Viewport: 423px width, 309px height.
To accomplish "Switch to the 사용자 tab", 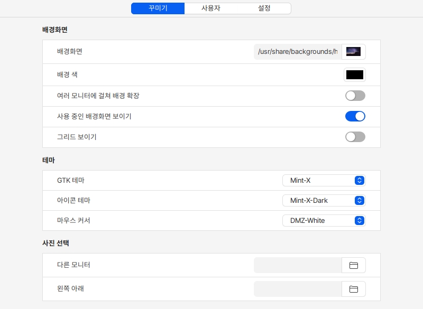I will pyautogui.click(x=211, y=8).
